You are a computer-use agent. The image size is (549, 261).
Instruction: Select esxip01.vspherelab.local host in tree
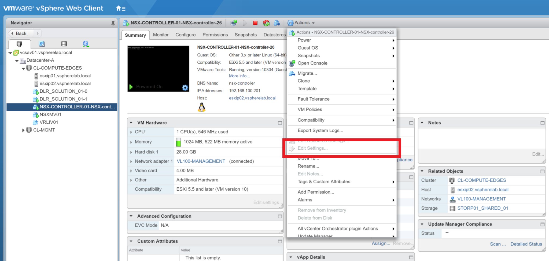65,76
